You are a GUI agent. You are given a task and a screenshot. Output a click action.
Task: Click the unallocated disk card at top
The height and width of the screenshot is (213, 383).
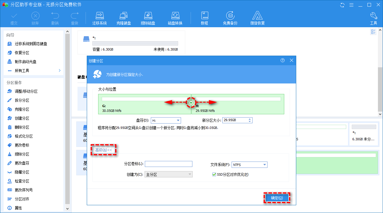(x=131, y=42)
